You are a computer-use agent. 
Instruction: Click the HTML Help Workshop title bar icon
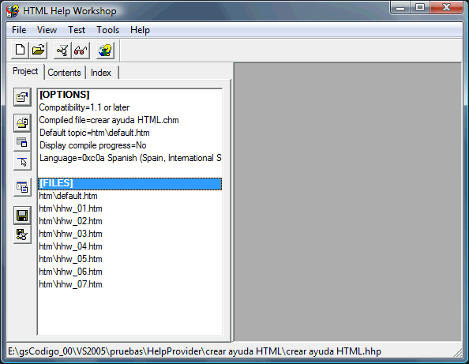click(x=13, y=11)
